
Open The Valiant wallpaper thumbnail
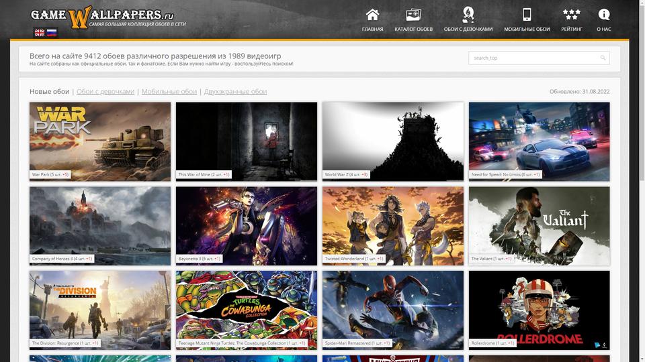[x=540, y=226]
